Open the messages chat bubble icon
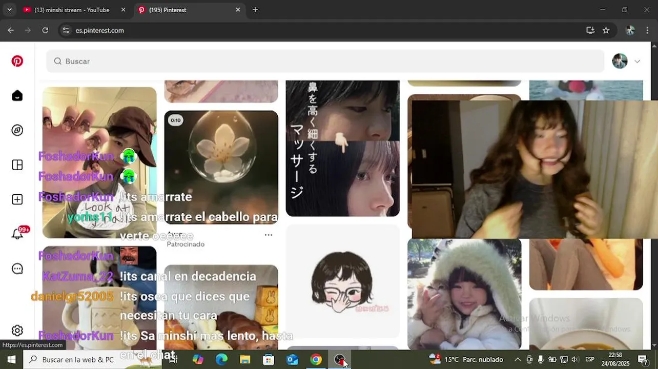This screenshot has width=658, height=369. [x=17, y=269]
